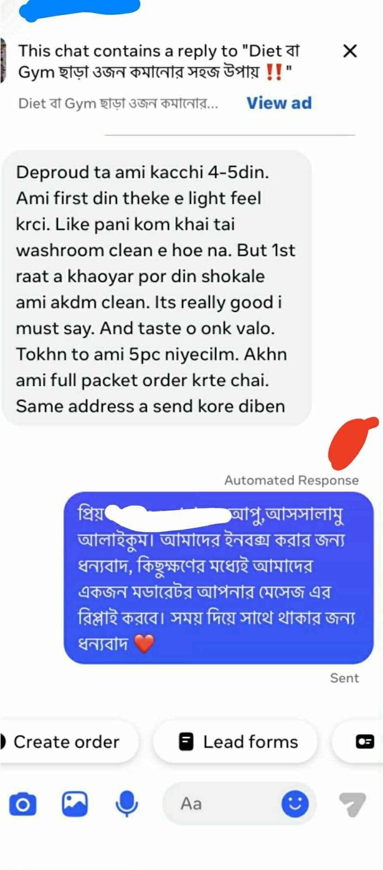Tap the ad thumbnail beside reply banner
Image resolution: width=383 pixels, height=870 pixels.
click(3, 60)
